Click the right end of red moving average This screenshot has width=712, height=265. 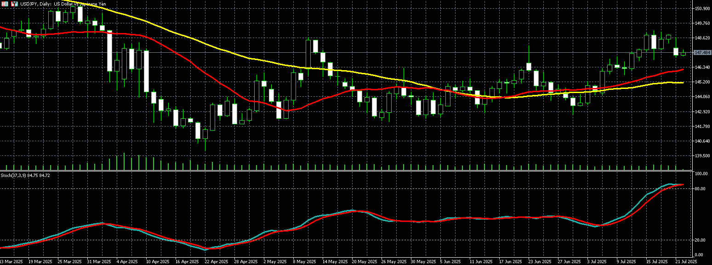(x=683, y=70)
